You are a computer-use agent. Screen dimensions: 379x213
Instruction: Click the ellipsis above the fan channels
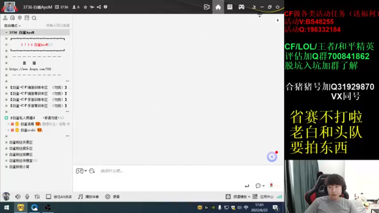tap(67, 136)
